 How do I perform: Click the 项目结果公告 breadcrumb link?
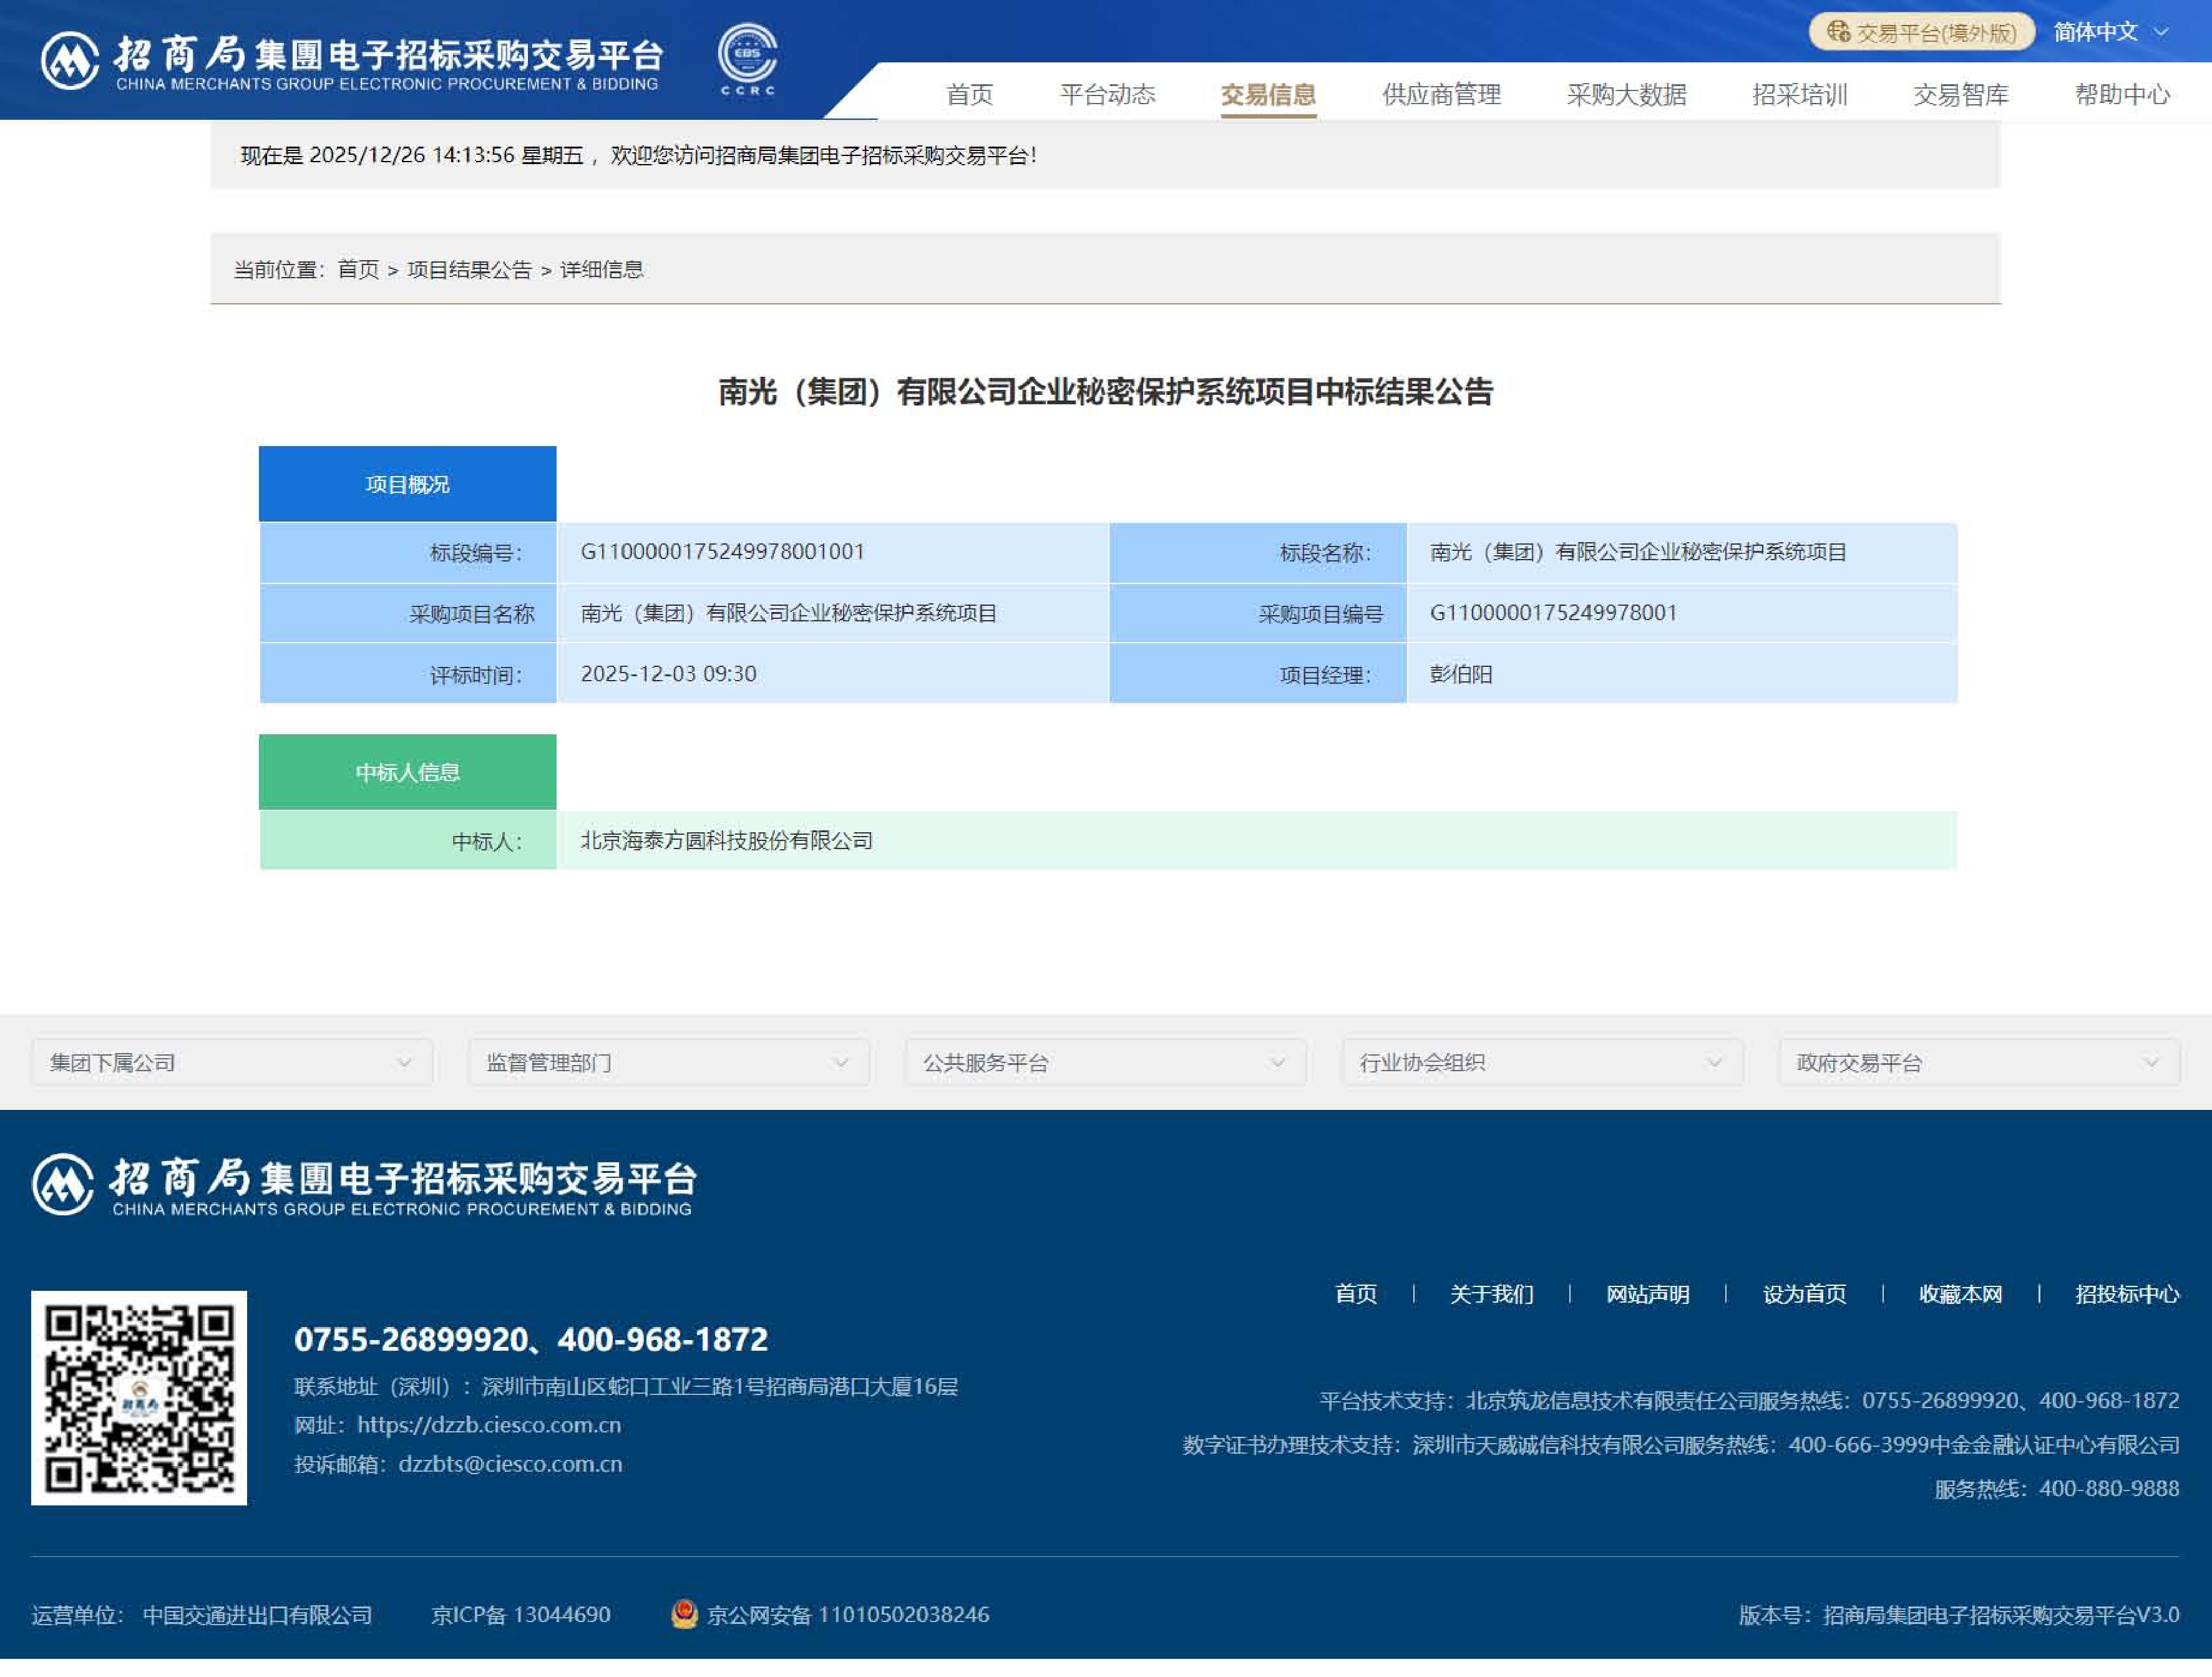(469, 270)
